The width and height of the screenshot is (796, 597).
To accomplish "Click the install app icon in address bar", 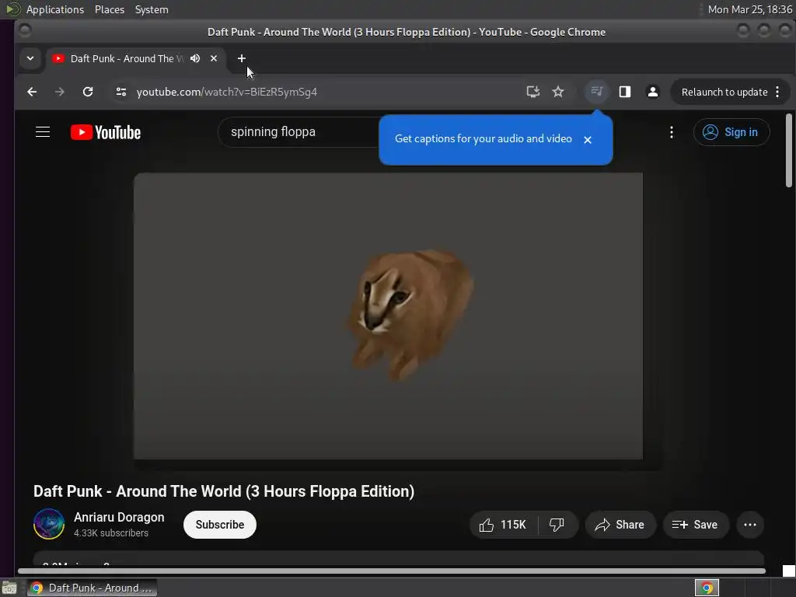I will [532, 92].
